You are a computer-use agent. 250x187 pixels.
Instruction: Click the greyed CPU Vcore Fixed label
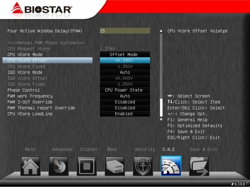[26, 66]
